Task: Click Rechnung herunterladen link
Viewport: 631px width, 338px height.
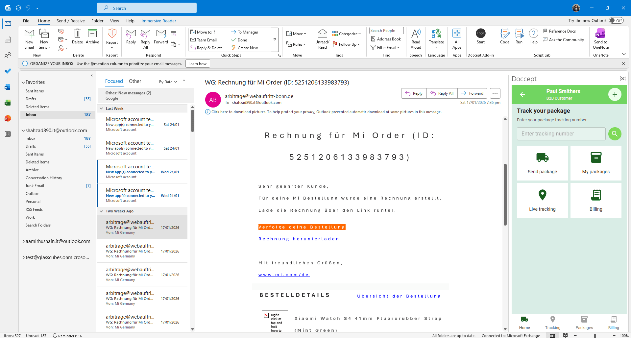Action: click(x=299, y=239)
